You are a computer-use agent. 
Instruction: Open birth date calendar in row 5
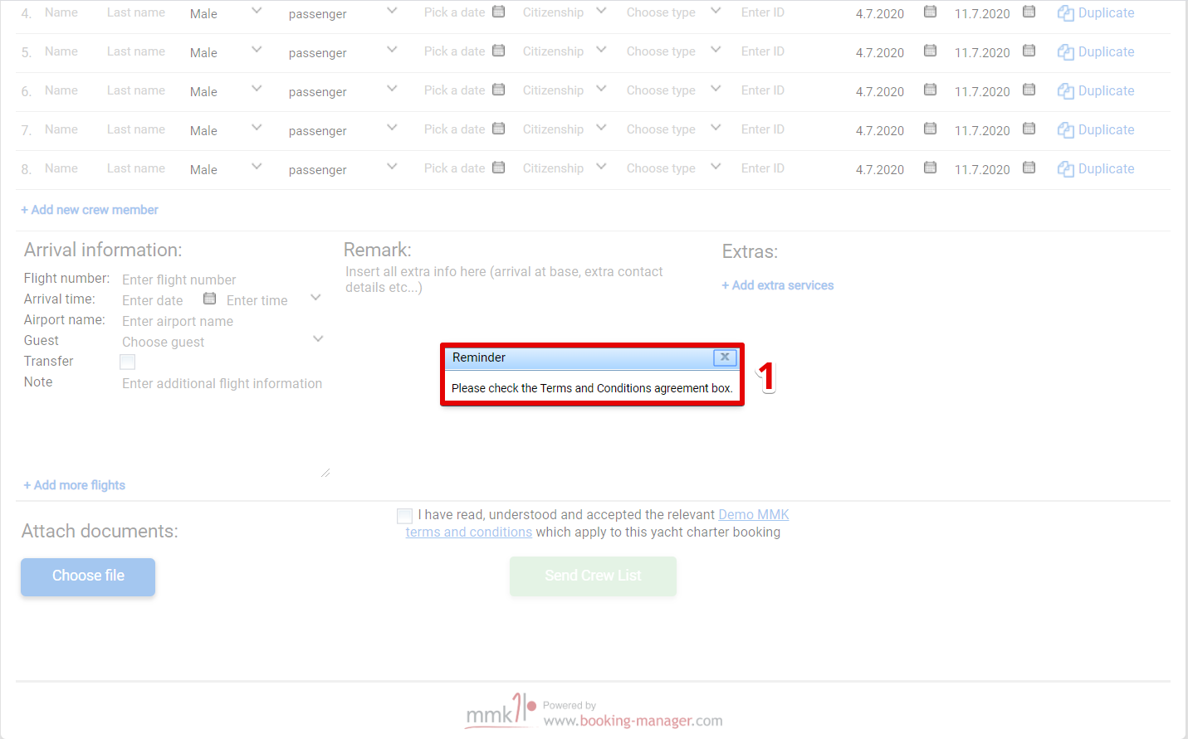pyautogui.click(x=498, y=51)
